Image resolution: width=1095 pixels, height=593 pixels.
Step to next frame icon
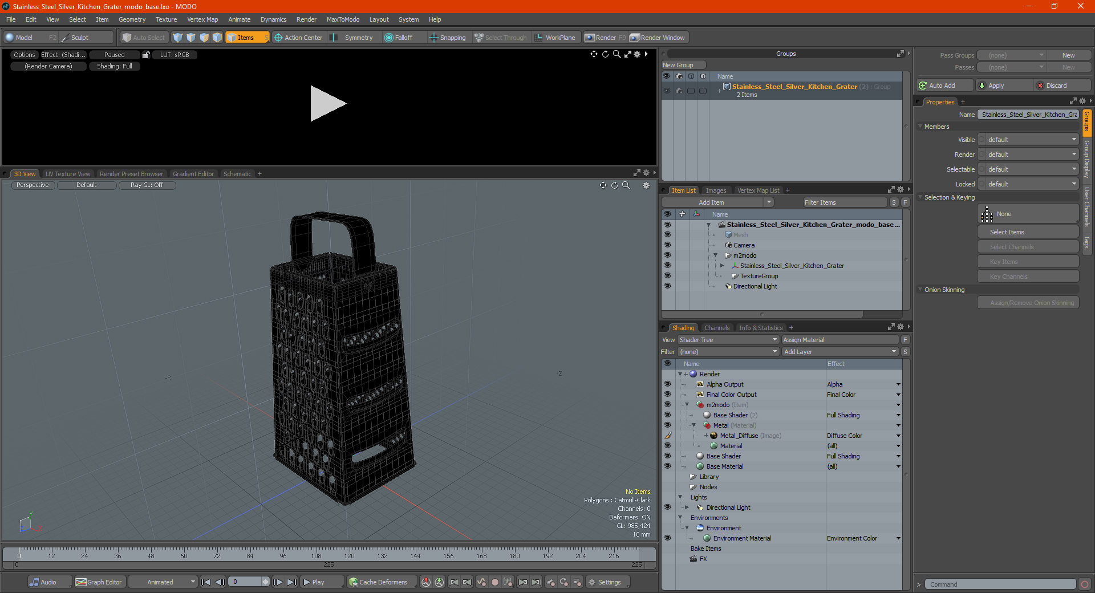tap(278, 582)
